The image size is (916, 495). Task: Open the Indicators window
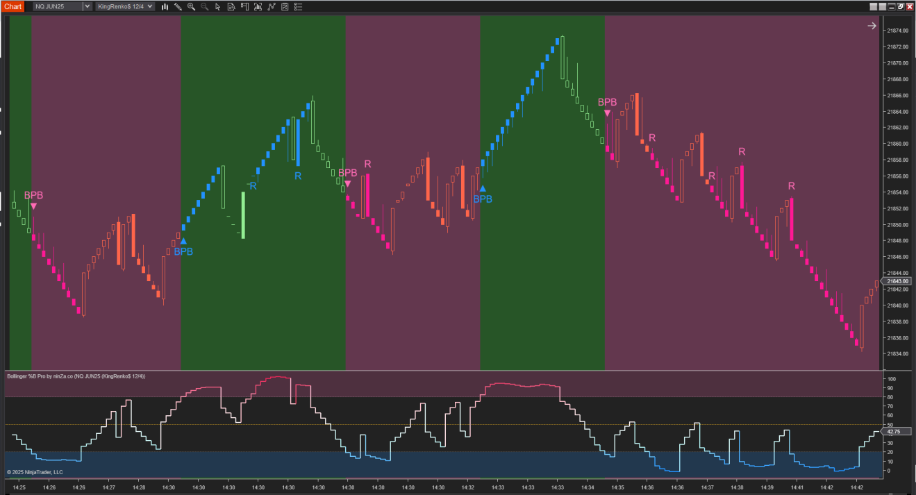click(258, 6)
